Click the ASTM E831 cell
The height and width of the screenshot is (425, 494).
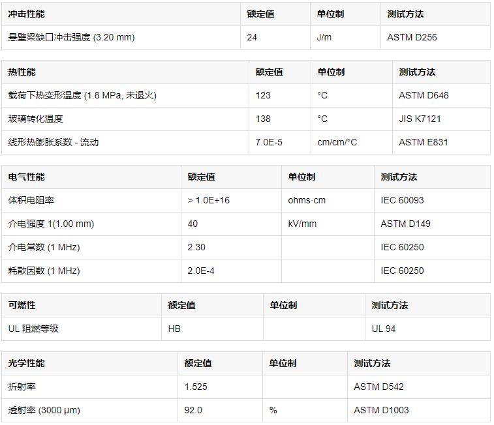click(424, 142)
